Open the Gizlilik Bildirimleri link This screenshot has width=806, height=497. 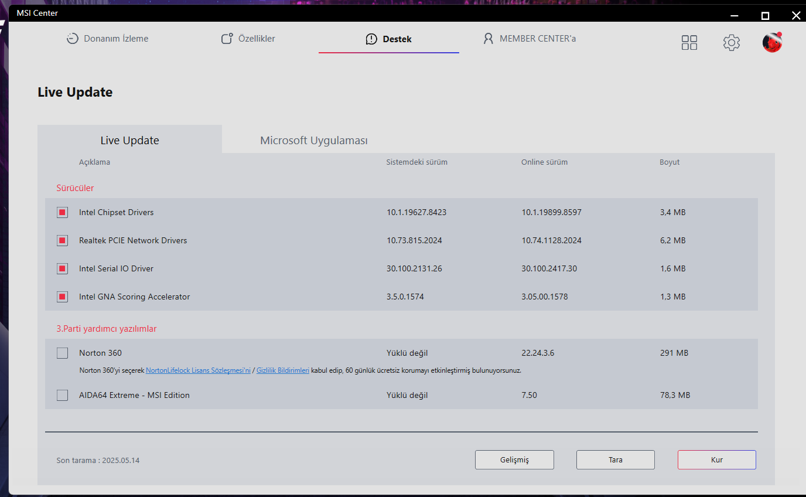point(283,370)
